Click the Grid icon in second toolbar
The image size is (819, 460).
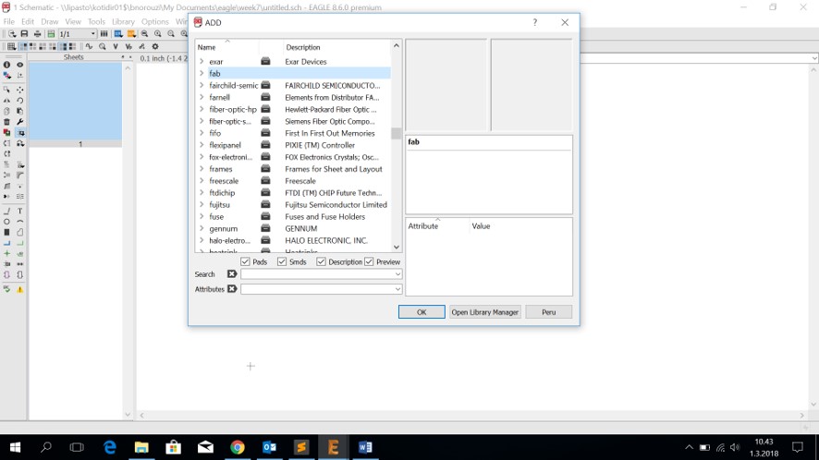pyautogui.click(x=11, y=46)
